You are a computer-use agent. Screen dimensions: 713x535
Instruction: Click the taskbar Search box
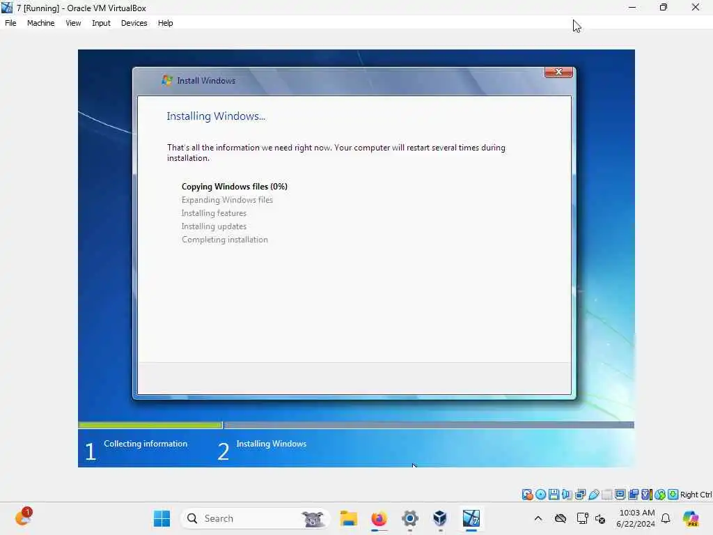(255, 518)
